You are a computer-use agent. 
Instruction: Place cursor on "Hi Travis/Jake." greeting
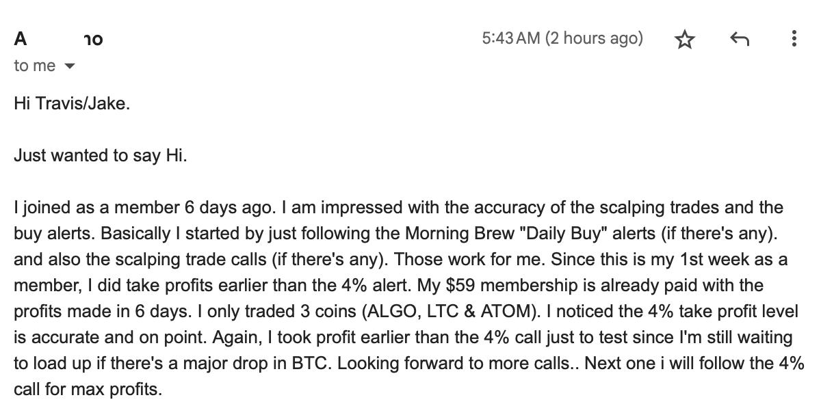pyautogui.click(x=71, y=105)
